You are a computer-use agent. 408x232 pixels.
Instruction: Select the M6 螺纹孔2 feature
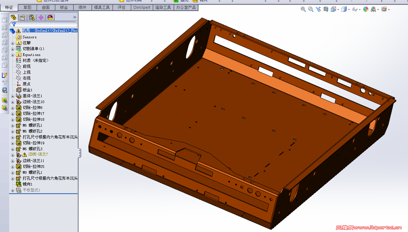(32, 131)
